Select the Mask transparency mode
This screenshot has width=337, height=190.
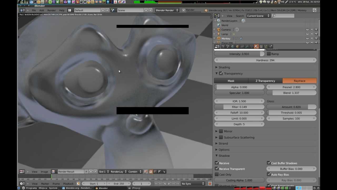pyautogui.click(x=231, y=81)
